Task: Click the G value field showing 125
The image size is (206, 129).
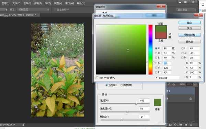Action: point(167,68)
